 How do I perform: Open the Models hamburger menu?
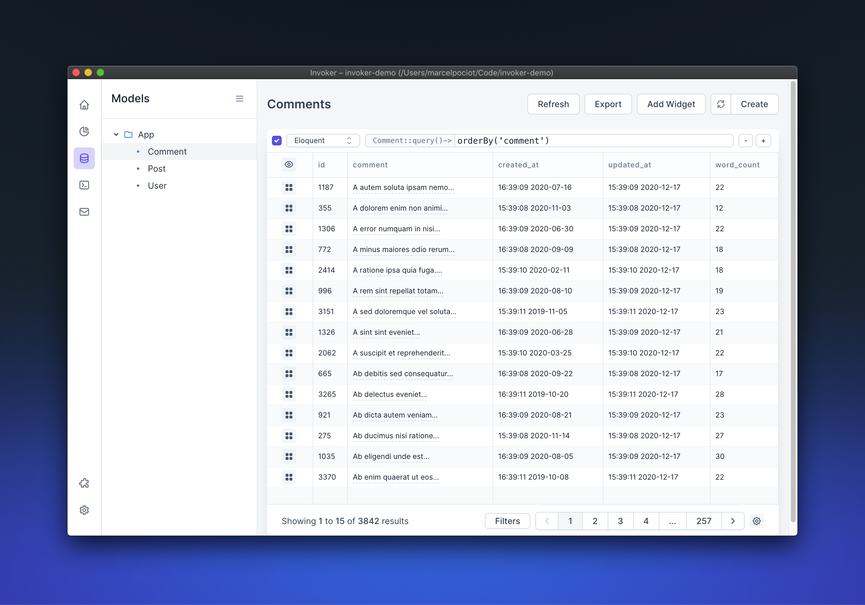(240, 99)
